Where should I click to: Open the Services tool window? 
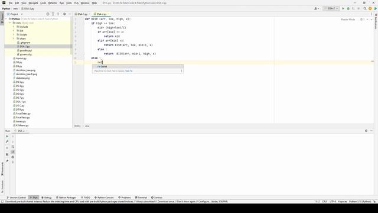tap(157, 198)
